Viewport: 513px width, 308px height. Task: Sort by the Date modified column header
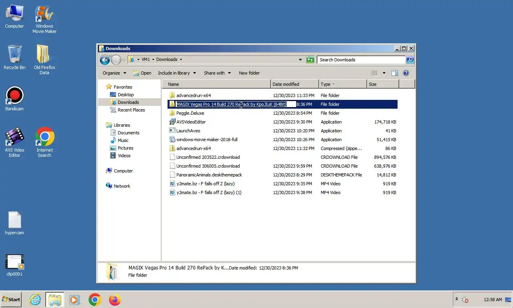[295, 84]
